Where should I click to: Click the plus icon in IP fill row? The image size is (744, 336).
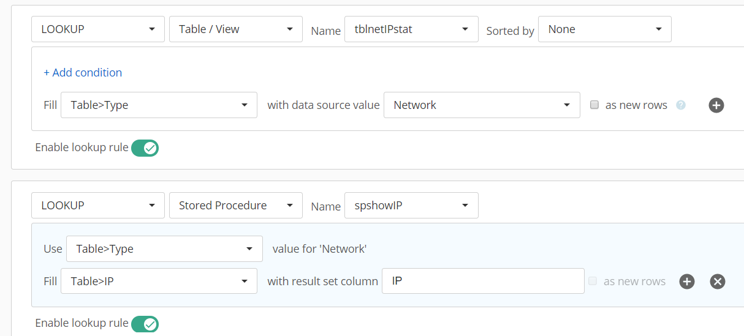tap(687, 282)
